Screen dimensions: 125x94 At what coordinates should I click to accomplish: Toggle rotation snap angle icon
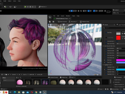click(x=89, y=11)
